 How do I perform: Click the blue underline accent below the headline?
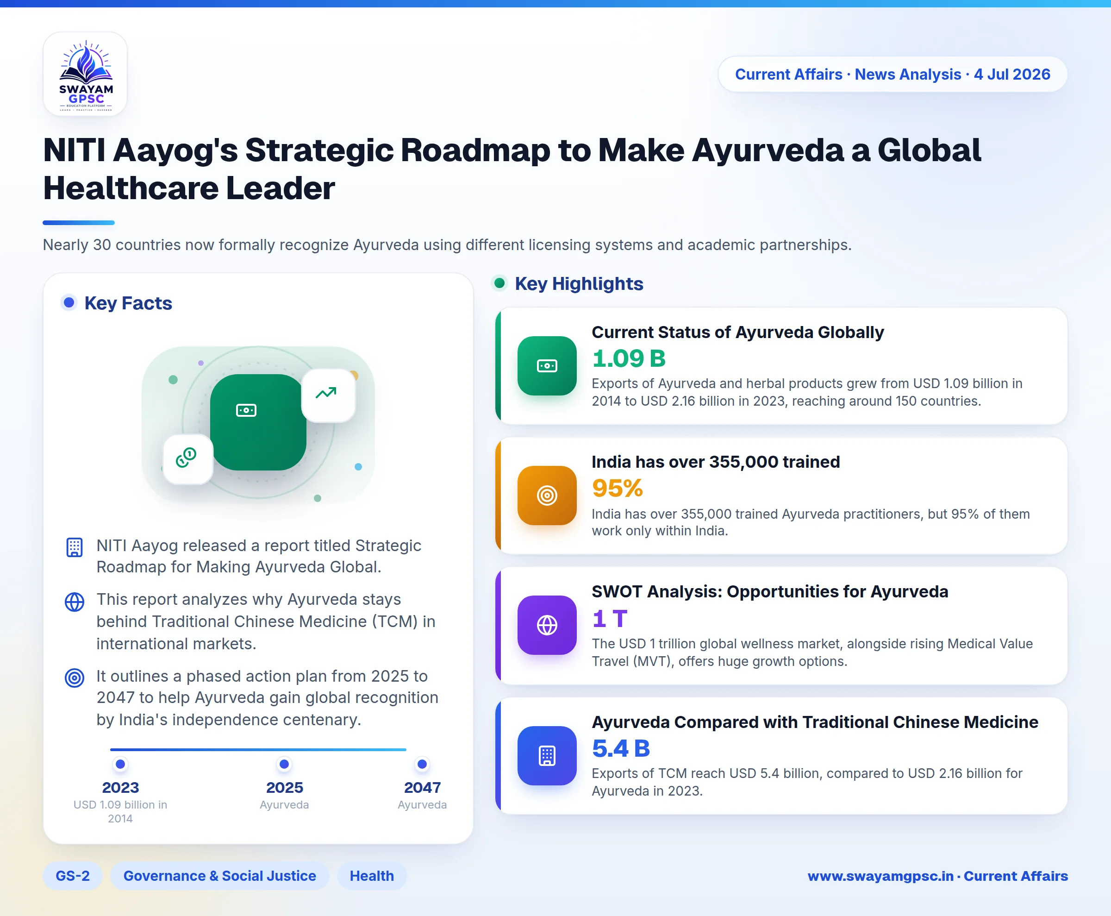tap(79, 223)
